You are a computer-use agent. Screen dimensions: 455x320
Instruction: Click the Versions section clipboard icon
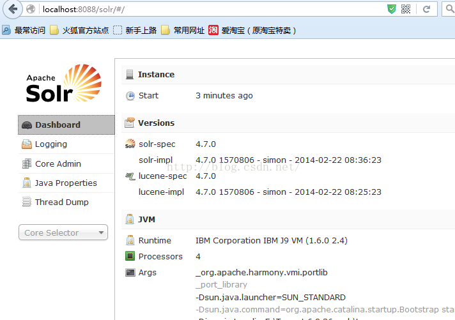point(130,123)
